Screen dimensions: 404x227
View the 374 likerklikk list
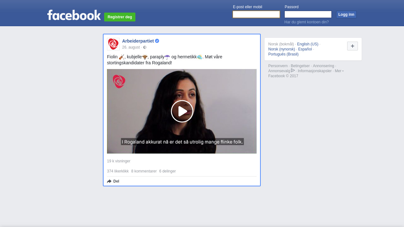(x=118, y=171)
